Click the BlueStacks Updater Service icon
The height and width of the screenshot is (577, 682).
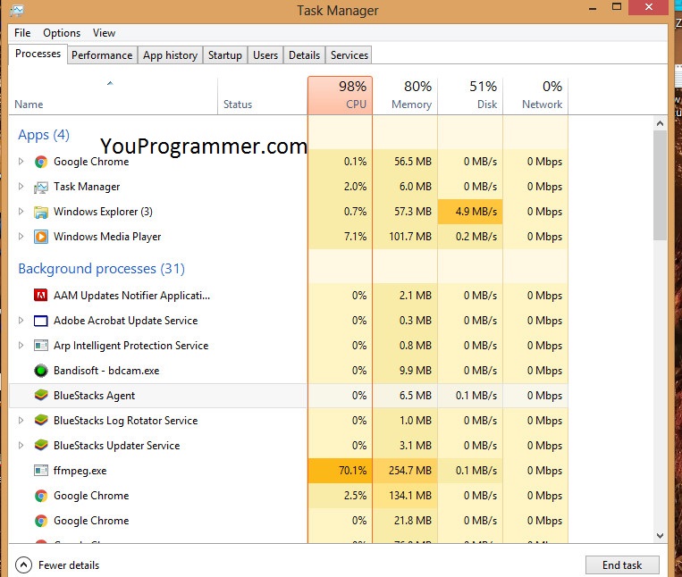[x=41, y=446]
